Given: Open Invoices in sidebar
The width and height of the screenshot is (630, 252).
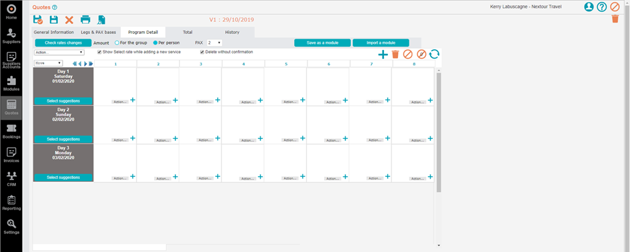Looking at the screenshot, I should [11, 155].
